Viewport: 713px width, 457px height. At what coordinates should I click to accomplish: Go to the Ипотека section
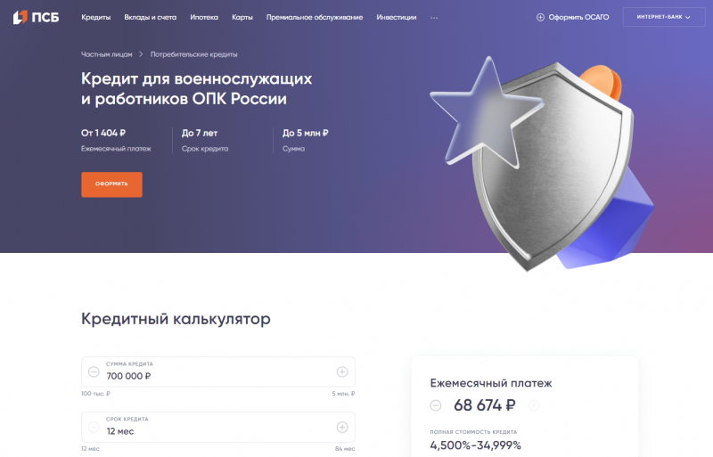pyautogui.click(x=204, y=17)
